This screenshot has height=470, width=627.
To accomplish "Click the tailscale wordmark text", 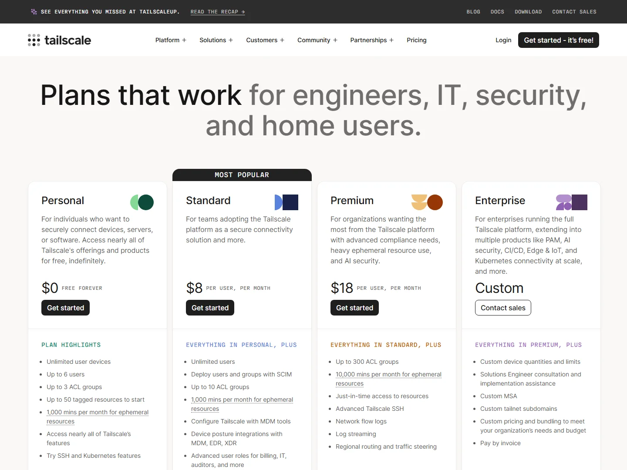I will pos(68,40).
